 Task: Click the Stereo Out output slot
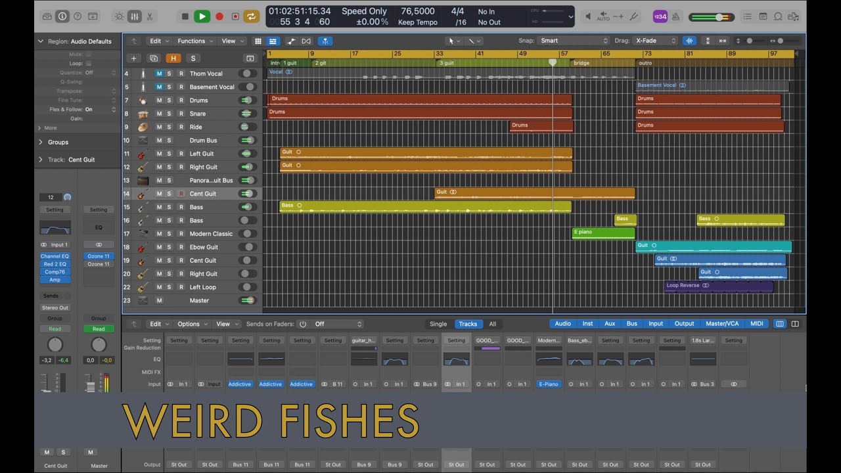55,307
